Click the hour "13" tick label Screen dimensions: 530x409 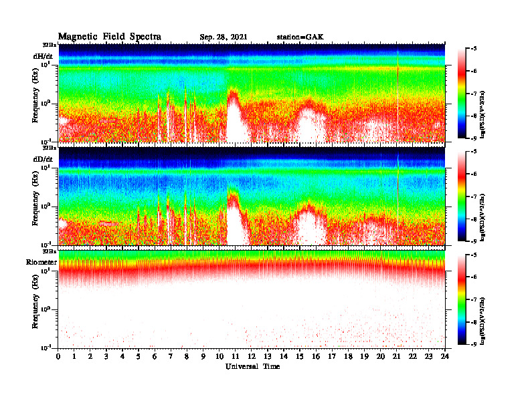268,357
